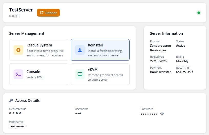Click the registered date 22/10/2025

point(158,61)
